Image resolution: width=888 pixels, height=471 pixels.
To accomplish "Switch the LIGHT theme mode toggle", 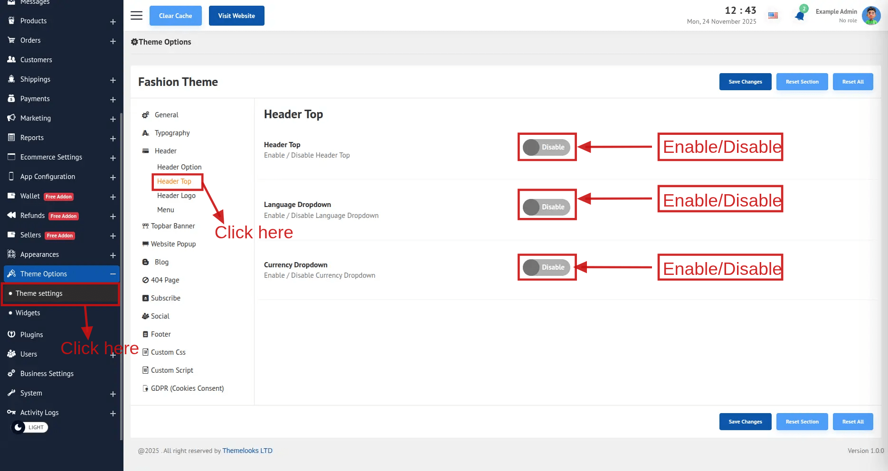I will click(29, 427).
